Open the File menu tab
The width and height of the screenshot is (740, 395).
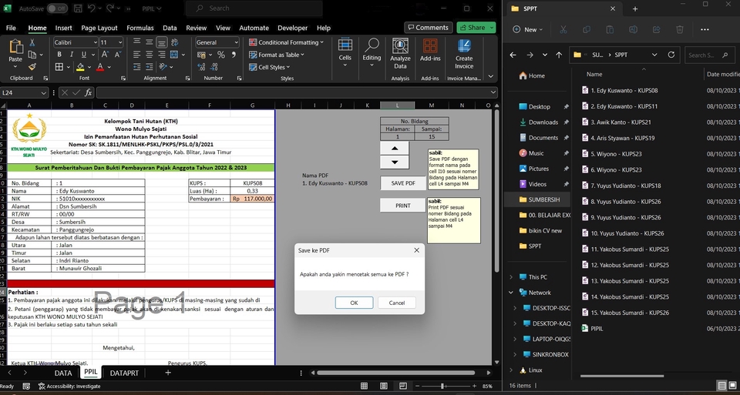tap(11, 28)
